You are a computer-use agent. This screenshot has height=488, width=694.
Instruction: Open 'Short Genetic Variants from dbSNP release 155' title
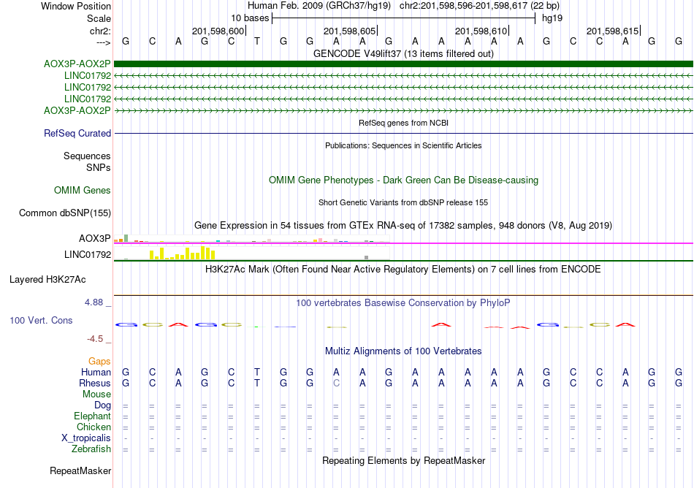point(403,202)
